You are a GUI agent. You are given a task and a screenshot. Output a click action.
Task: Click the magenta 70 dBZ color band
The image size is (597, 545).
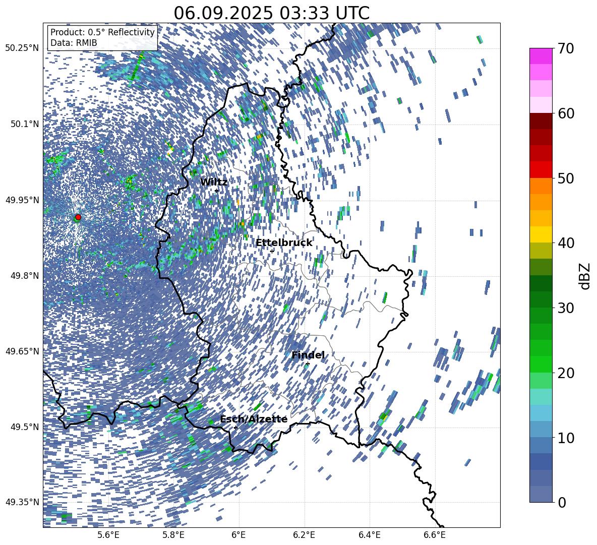click(x=541, y=56)
